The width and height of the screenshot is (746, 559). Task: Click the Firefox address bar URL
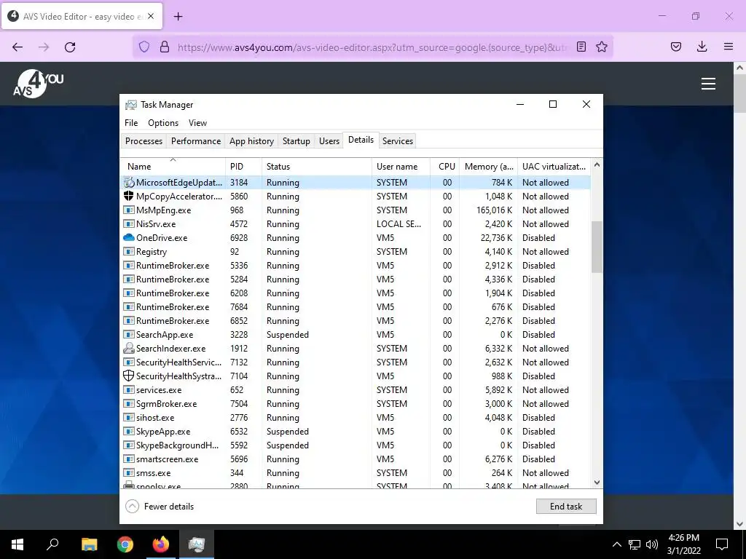372,47
